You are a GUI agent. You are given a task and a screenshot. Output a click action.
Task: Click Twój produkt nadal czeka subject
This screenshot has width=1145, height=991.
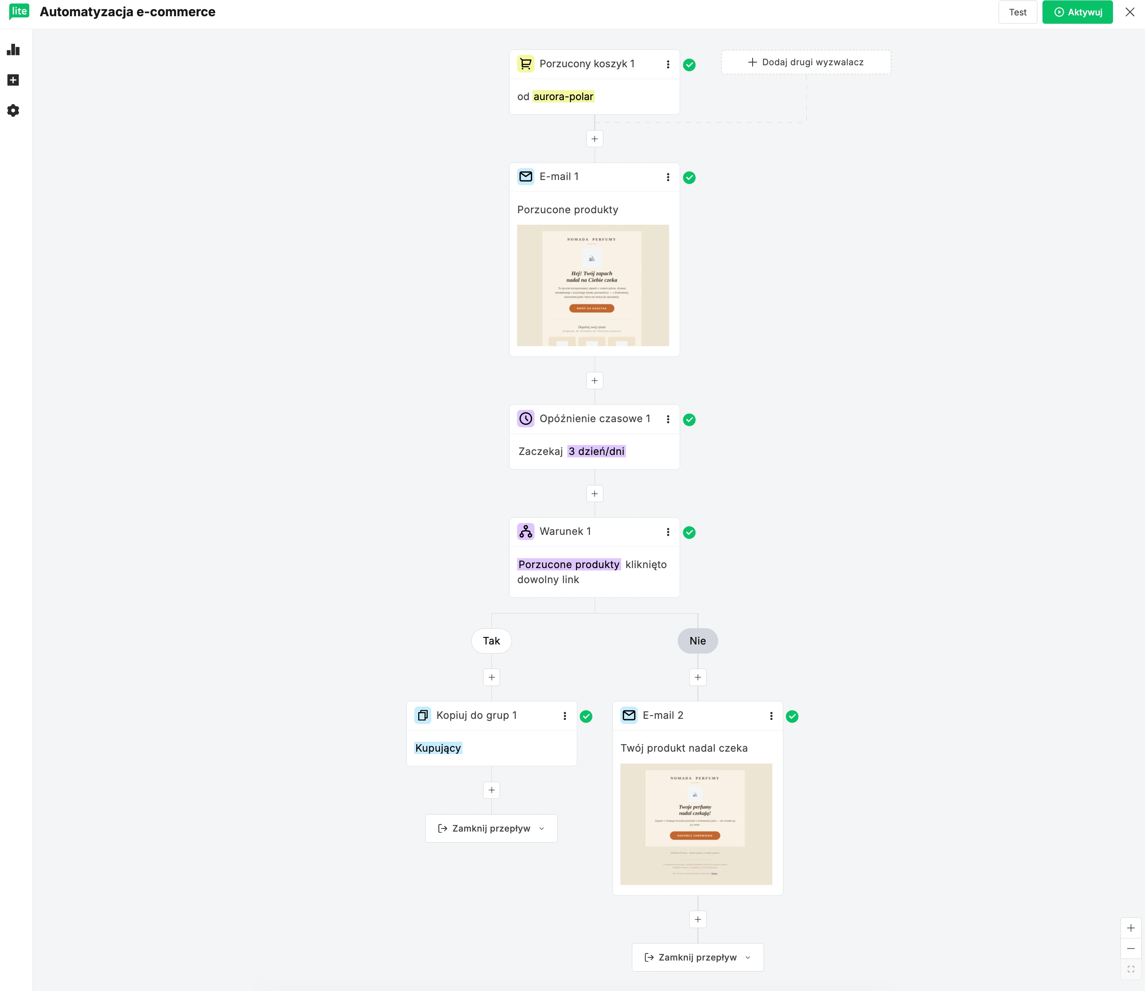coord(684,748)
